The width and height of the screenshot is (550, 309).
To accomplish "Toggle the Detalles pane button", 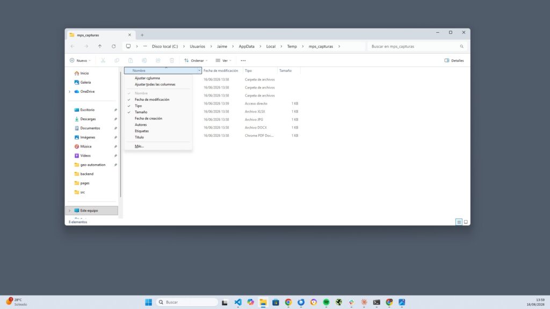I will (x=454, y=61).
